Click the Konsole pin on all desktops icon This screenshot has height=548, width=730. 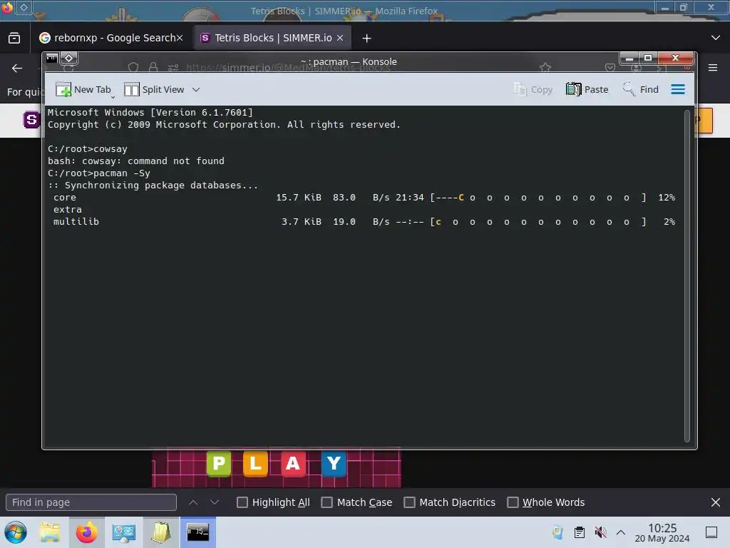pyautogui.click(x=69, y=59)
